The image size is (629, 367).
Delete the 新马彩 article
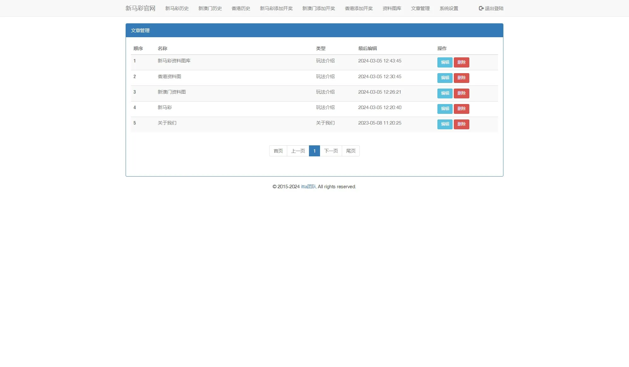coord(461,108)
